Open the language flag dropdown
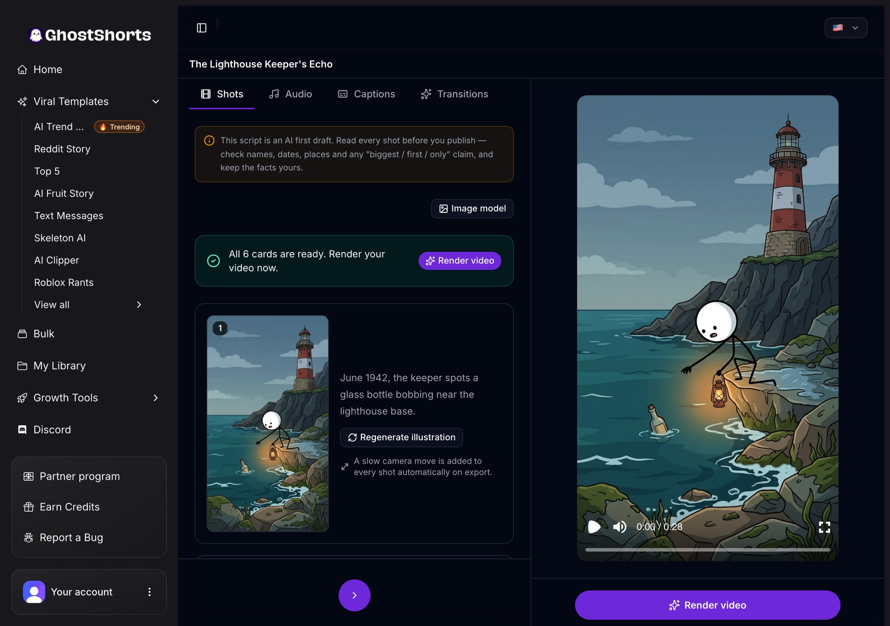 coord(846,28)
